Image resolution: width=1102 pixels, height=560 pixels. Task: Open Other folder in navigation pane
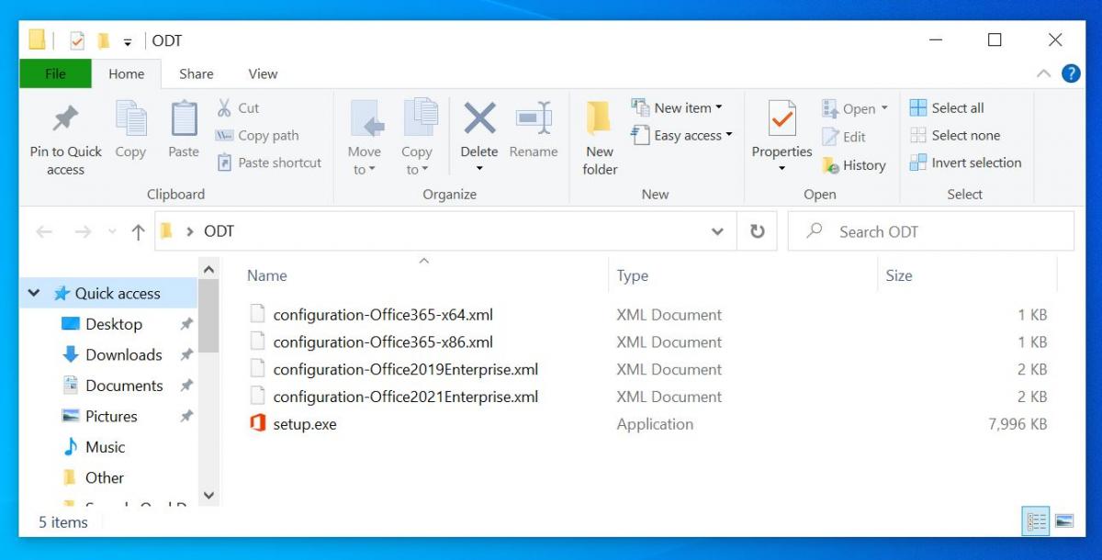104,477
